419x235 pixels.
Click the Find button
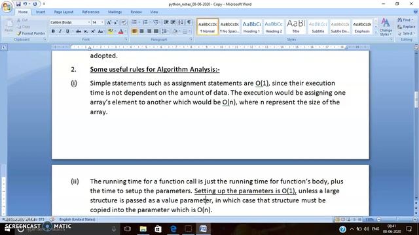(x=405, y=20)
